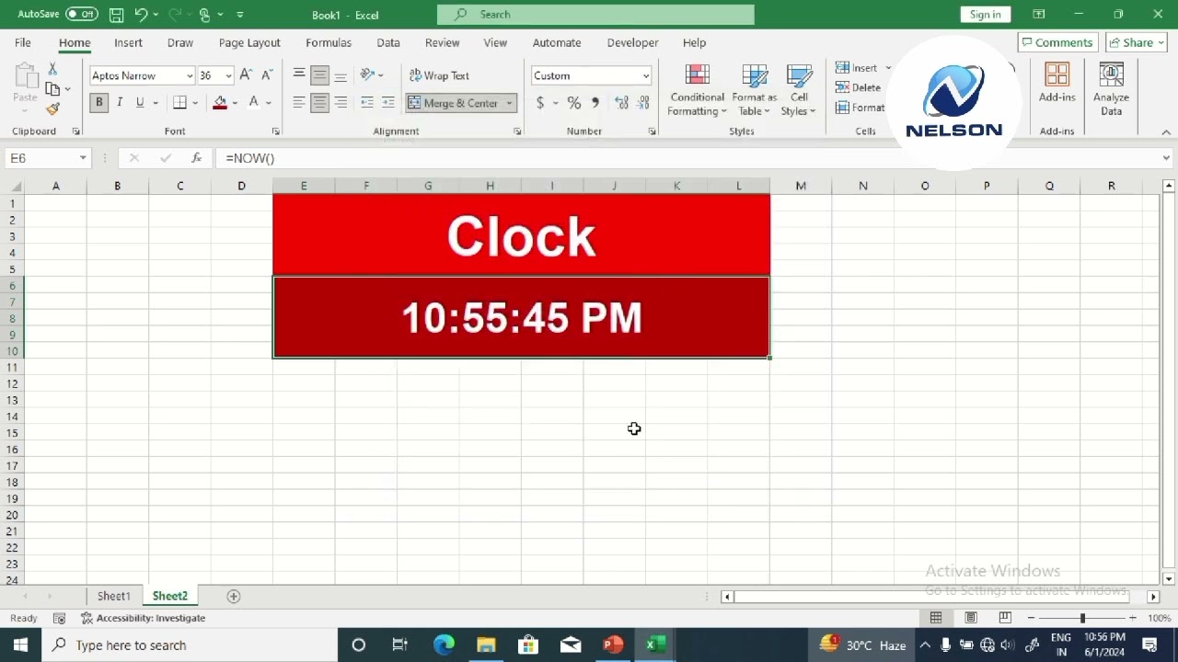Expand Merge & Center dropdown arrow

509,103
